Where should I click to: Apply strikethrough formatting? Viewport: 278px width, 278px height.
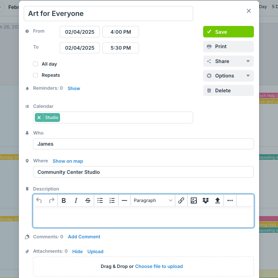pyautogui.click(x=88, y=200)
